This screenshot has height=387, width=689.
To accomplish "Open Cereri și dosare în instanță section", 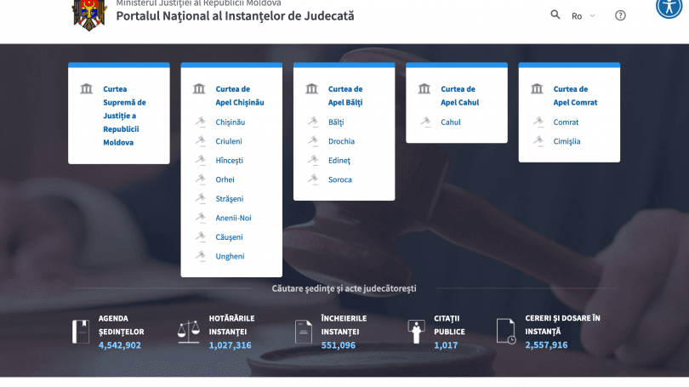I will (562, 325).
